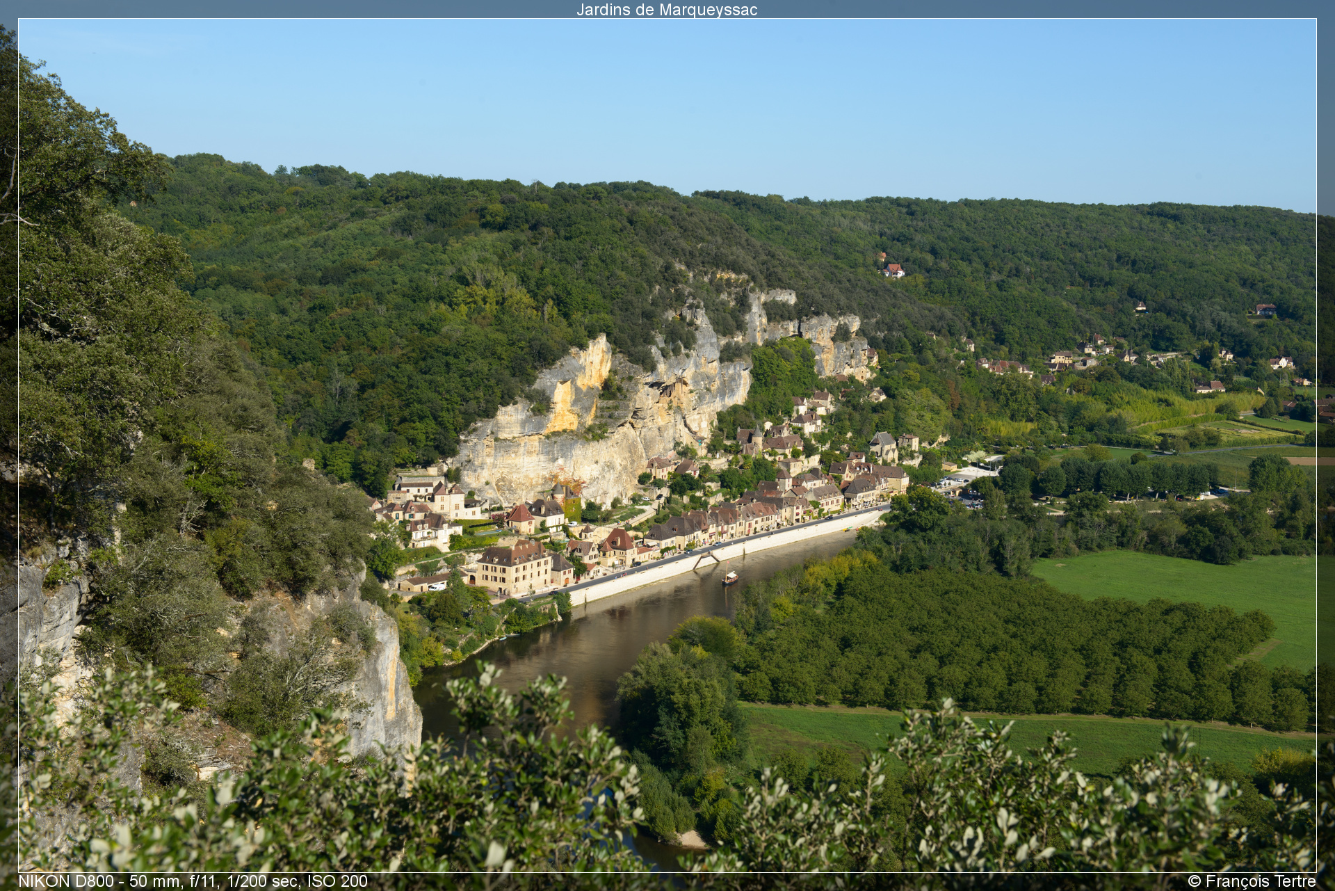1335x891 pixels.
Task: Click the 'Jardins de Marqueyssac' title text
Action: [667, 10]
